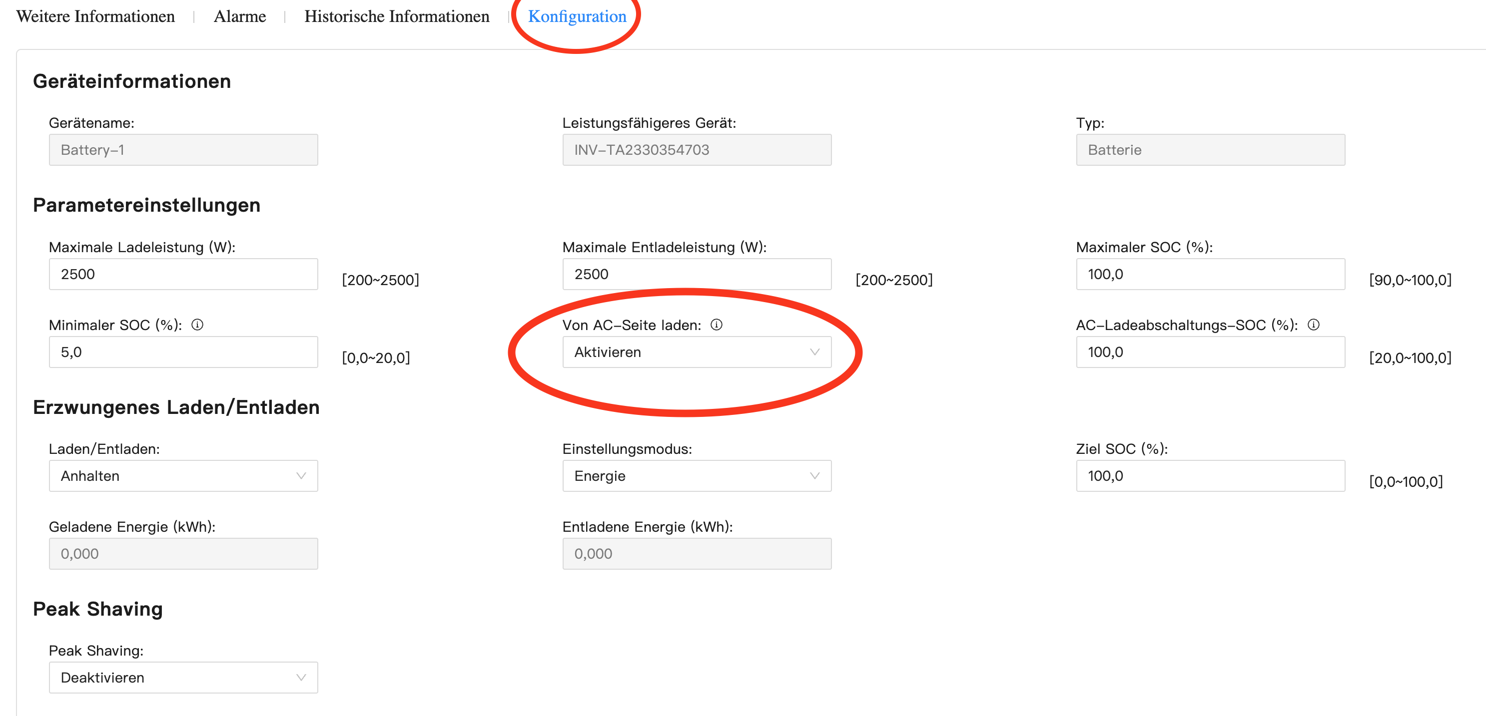Expand the Laden/Entladen dropdown showing Anhalten
The width and height of the screenshot is (1486, 716).
pos(183,476)
